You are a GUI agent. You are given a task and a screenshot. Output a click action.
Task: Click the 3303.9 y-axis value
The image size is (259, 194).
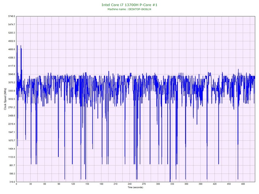pyautogui.click(x=12, y=91)
